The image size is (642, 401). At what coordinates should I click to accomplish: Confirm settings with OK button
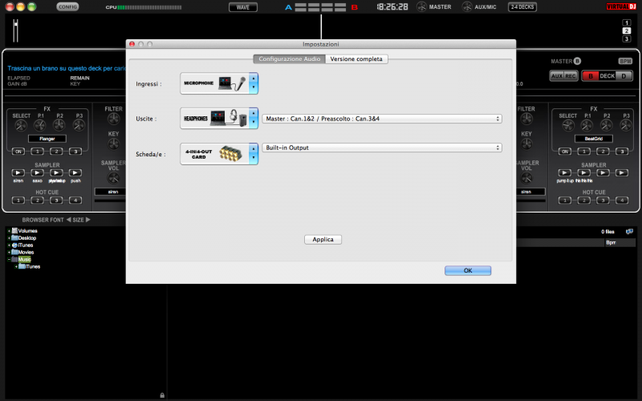click(468, 270)
